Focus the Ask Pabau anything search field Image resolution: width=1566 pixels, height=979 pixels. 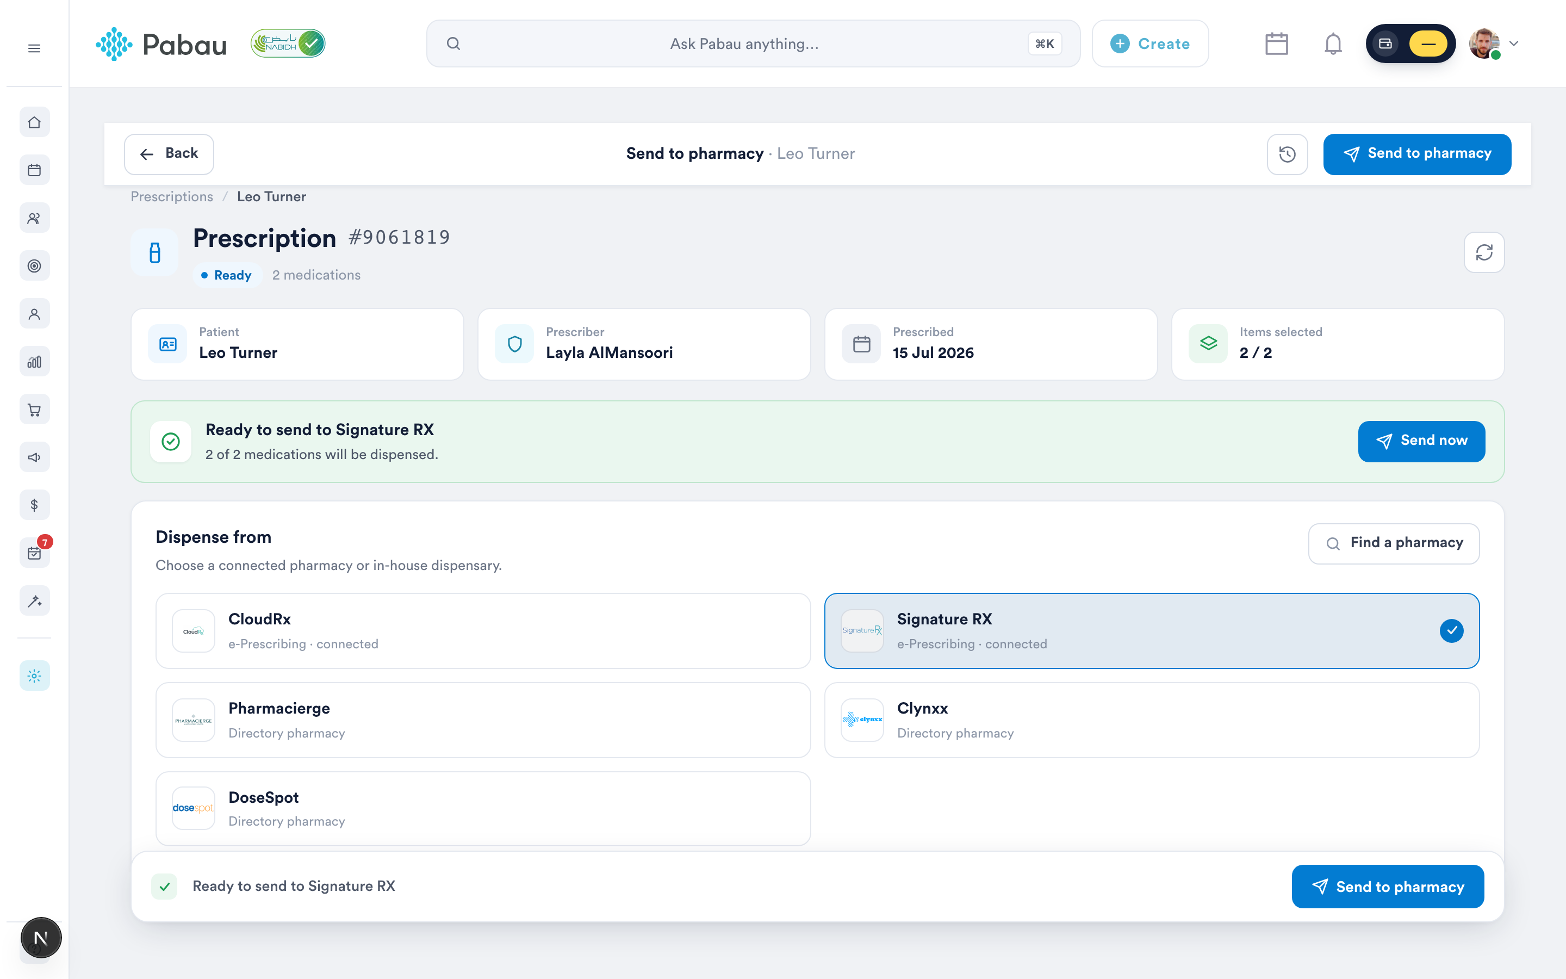pos(753,44)
